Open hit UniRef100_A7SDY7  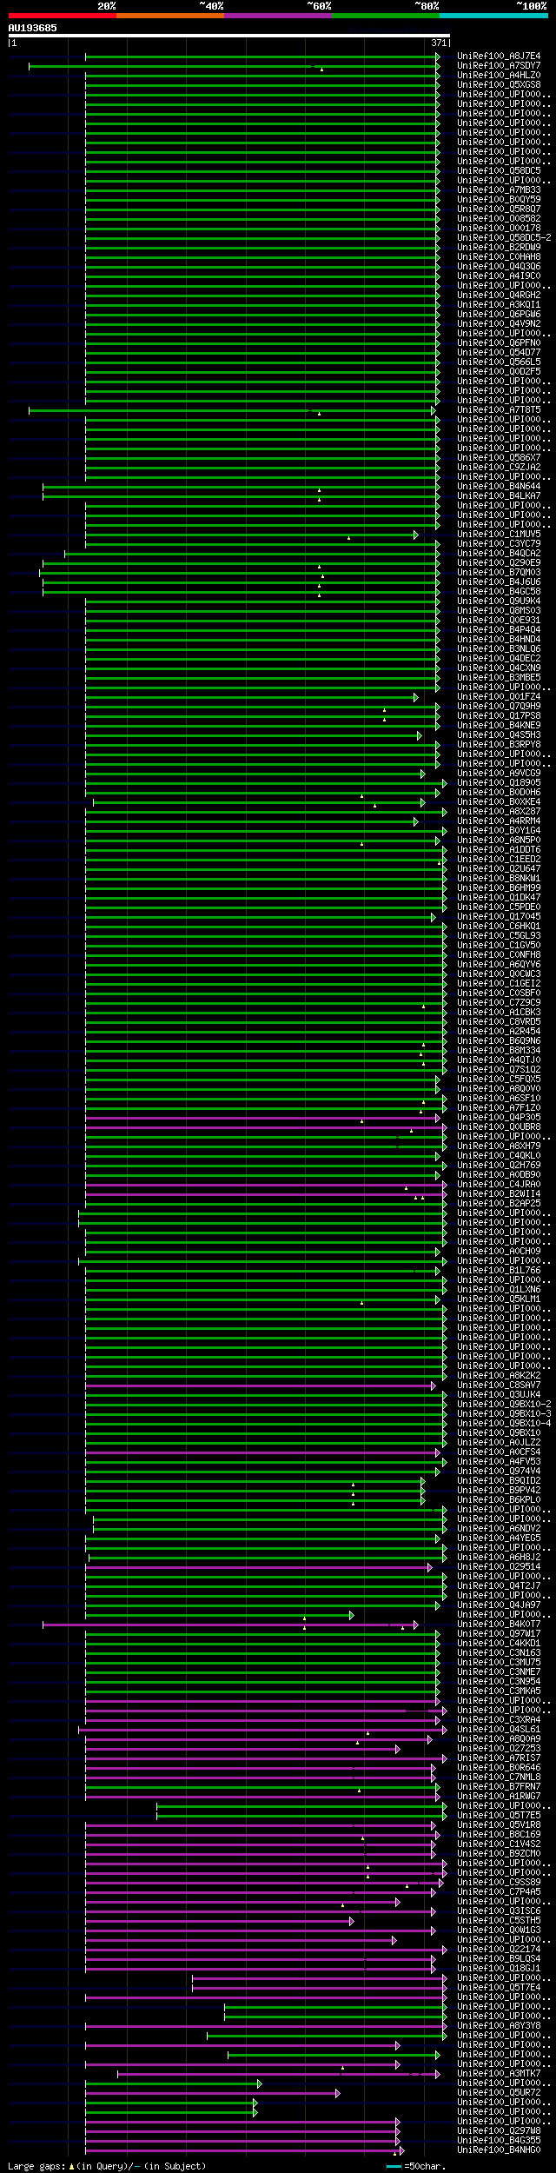coord(499,66)
